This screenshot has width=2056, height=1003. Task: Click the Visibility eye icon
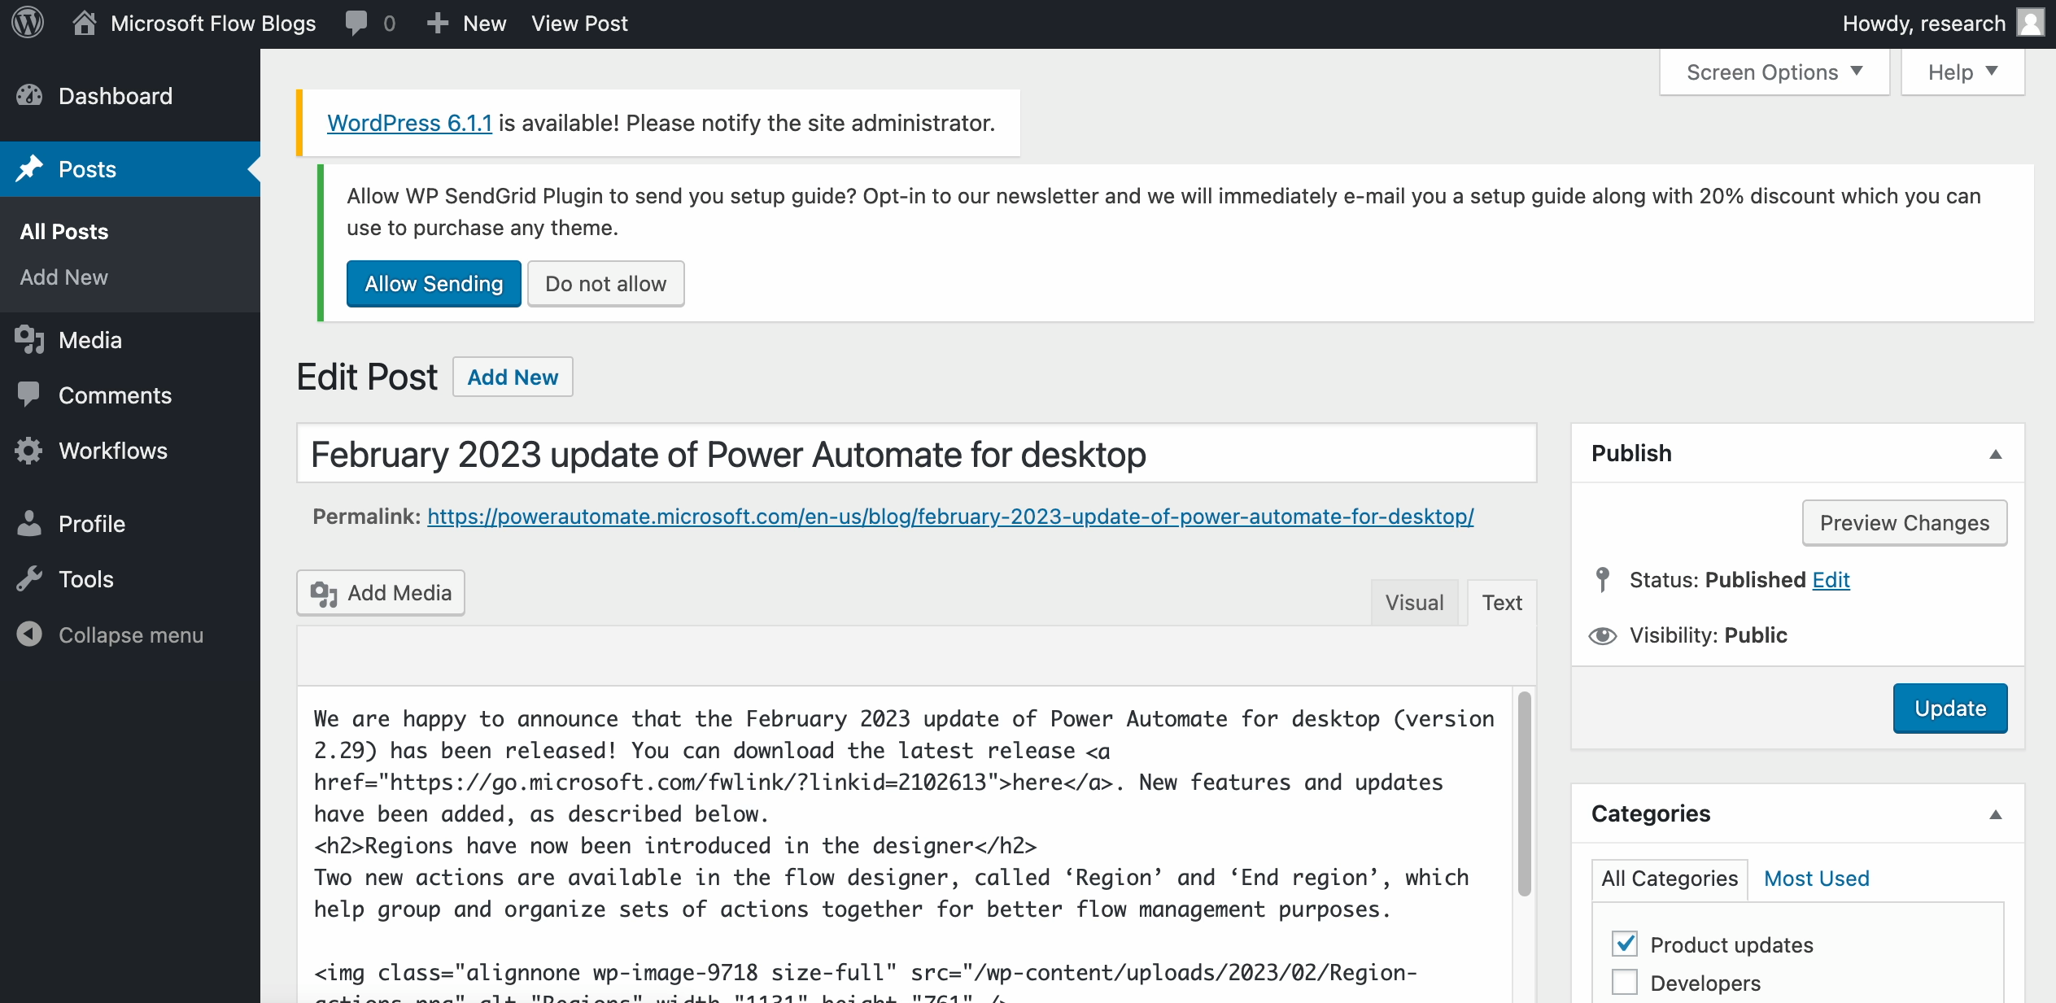1603,635
